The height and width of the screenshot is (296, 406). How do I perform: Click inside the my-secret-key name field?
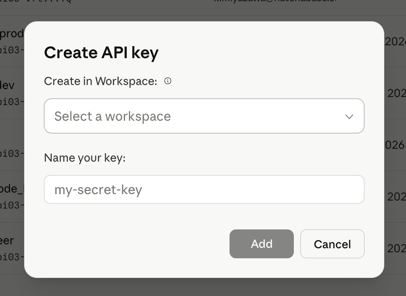(x=204, y=189)
